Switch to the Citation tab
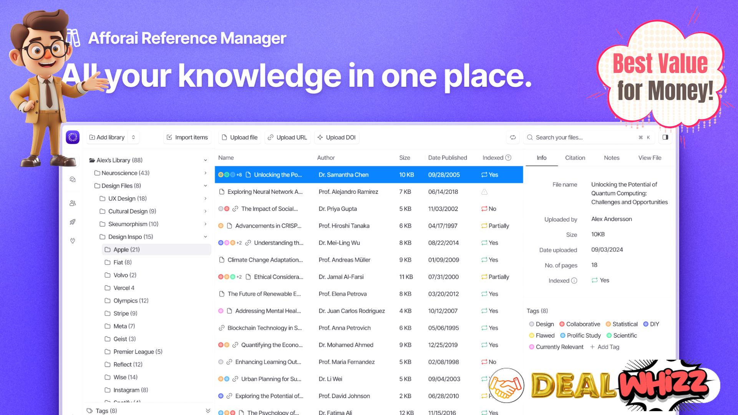The image size is (738, 415). point(575,157)
